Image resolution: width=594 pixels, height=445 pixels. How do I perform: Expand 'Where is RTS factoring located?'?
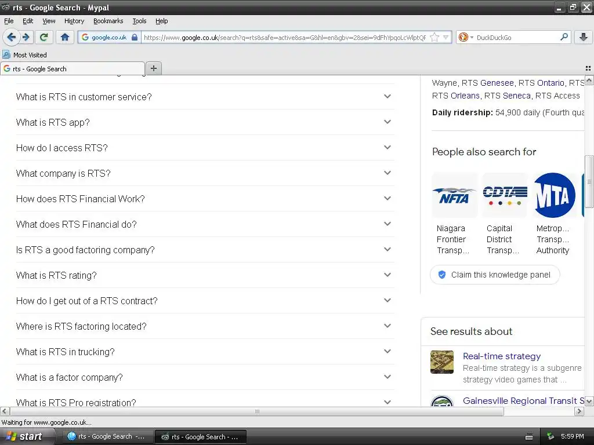point(205,326)
